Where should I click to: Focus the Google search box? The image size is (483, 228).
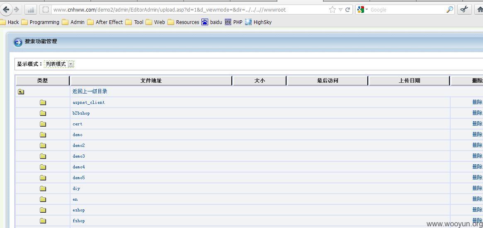(407, 10)
